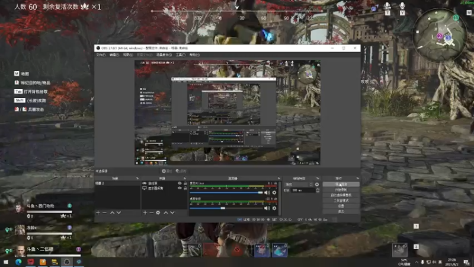Pop out the Audio Mixer dock

[x=278, y=179]
